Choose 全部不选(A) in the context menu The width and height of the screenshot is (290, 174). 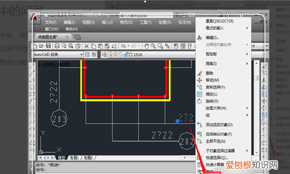tap(216, 142)
